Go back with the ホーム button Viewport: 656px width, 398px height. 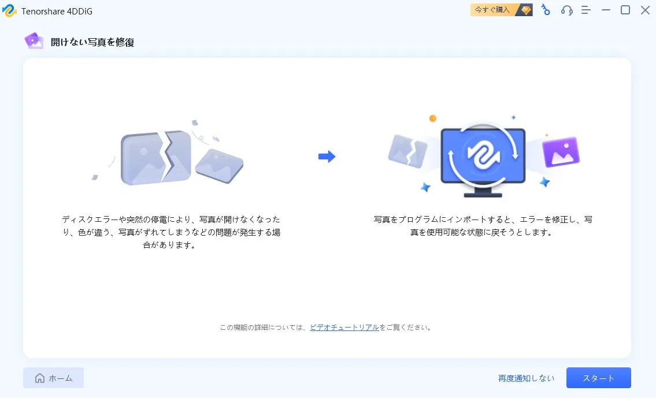tap(54, 378)
